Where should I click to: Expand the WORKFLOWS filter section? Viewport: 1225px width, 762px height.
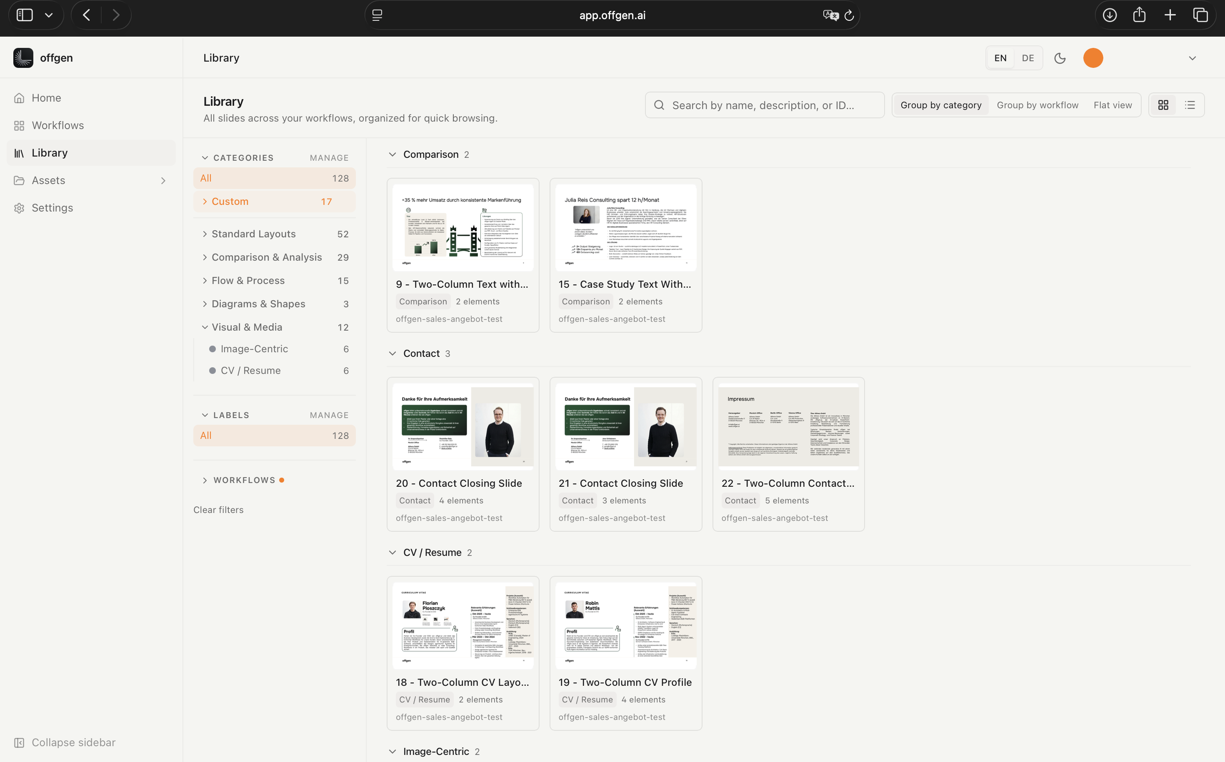click(205, 480)
